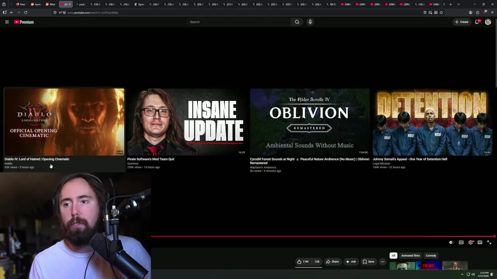Open Windows notification center icon

click(x=492, y=274)
